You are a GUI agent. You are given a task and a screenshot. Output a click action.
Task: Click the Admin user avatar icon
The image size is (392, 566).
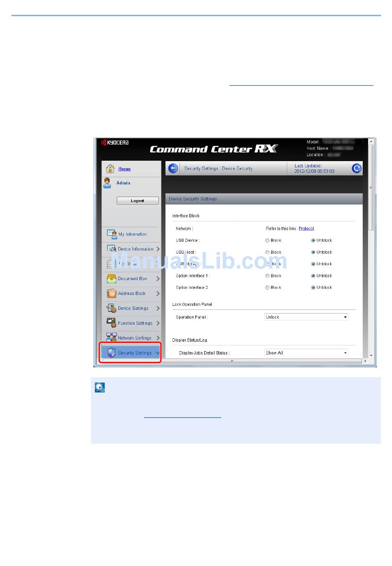coord(107,183)
